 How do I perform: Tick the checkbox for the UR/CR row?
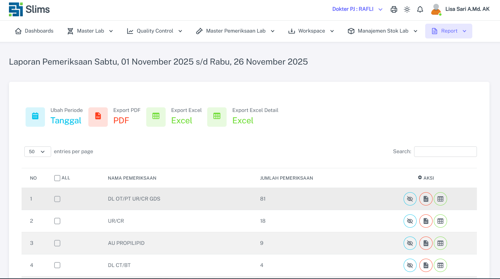(x=57, y=221)
